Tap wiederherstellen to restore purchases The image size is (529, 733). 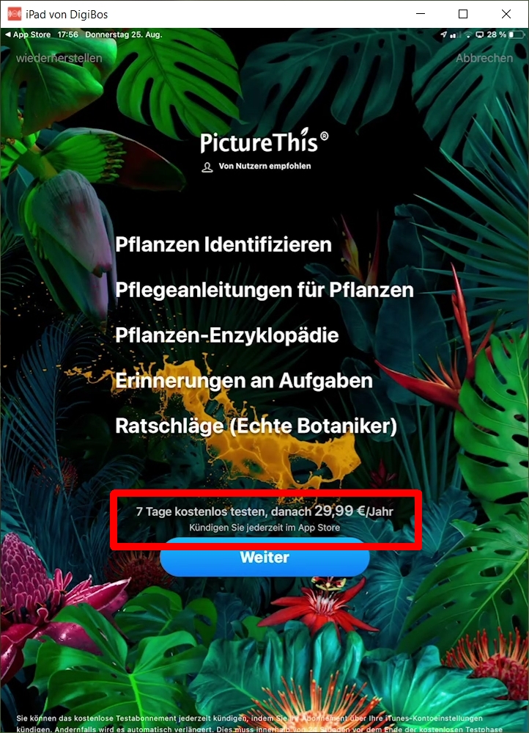point(59,58)
